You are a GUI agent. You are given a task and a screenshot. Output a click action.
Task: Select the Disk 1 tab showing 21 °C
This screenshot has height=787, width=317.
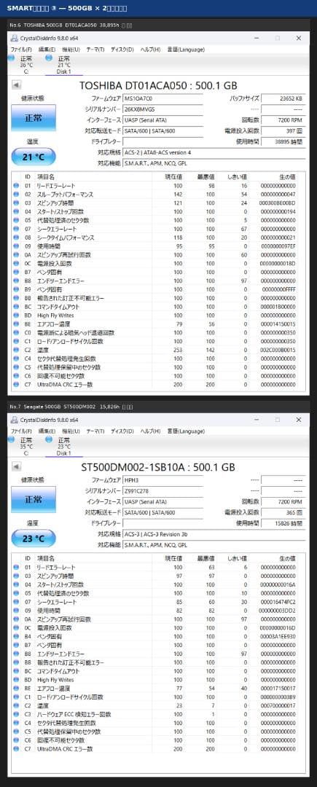[63, 65]
